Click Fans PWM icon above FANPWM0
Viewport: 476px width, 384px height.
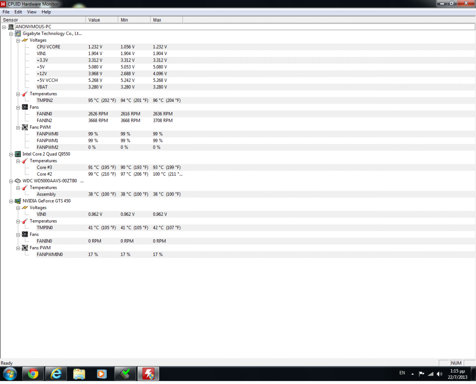25,127
